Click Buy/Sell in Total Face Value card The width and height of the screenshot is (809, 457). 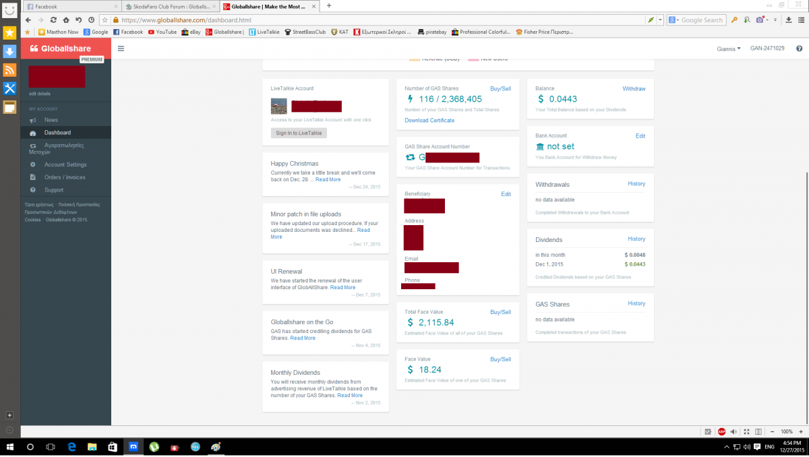(x=500, y=312)
